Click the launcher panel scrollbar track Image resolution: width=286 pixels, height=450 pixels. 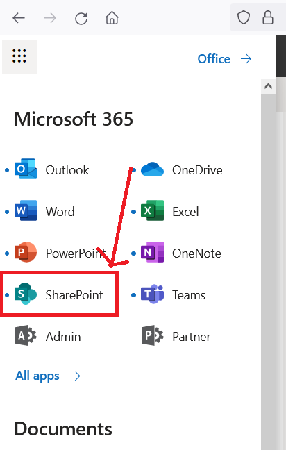pyautogui.click(x=268, y=272)
